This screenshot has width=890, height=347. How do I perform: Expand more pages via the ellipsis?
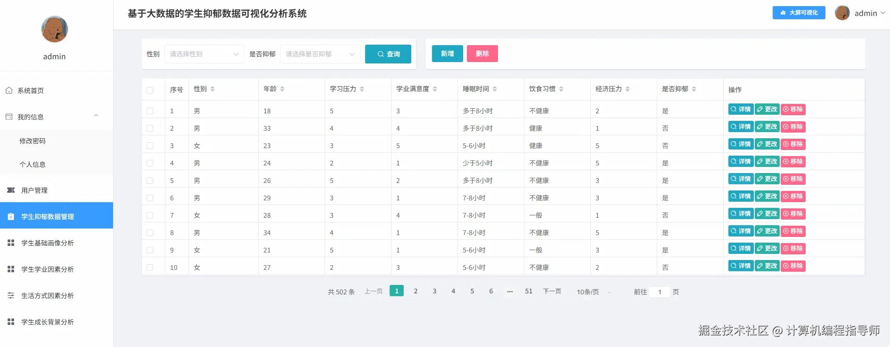[x=510, y=292]
